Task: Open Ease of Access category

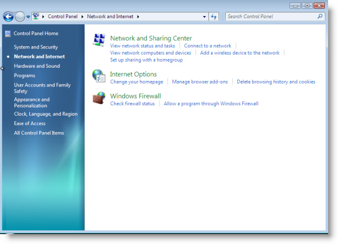Action: (x=30, y=123)
